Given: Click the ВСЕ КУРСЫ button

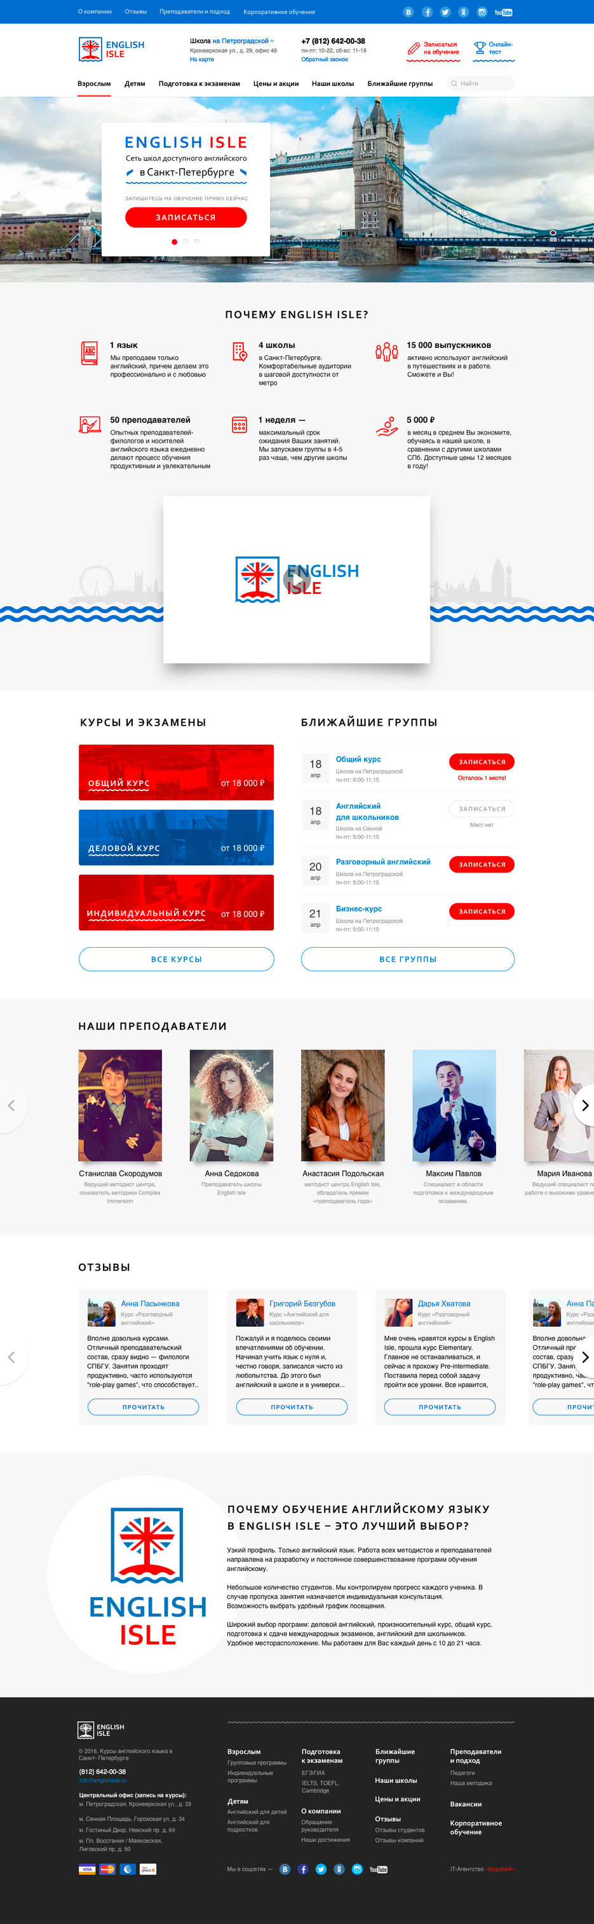Looking at the screenshot, I should click(176, 959).
